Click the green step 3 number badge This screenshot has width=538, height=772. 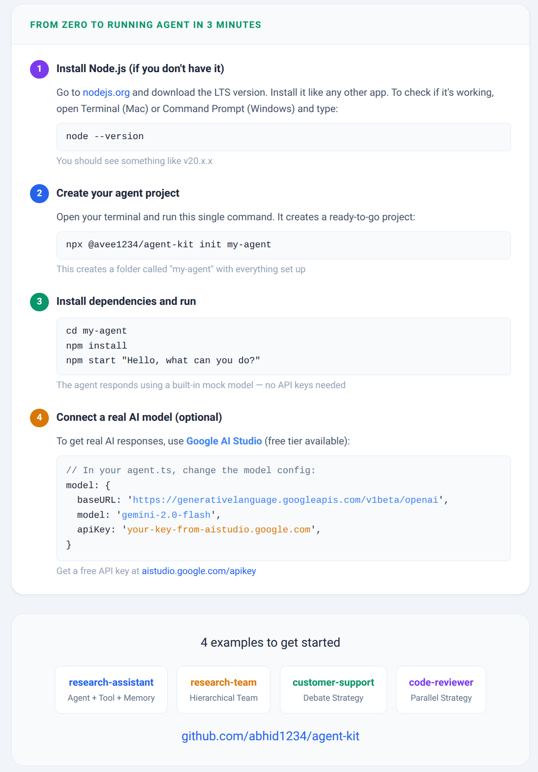point(39,302)
